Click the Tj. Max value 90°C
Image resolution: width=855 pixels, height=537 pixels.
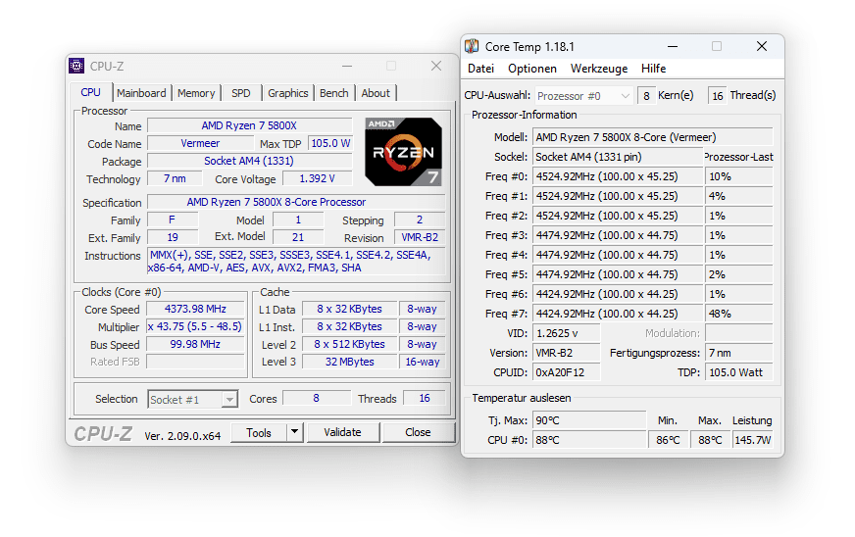pos(589,420)
